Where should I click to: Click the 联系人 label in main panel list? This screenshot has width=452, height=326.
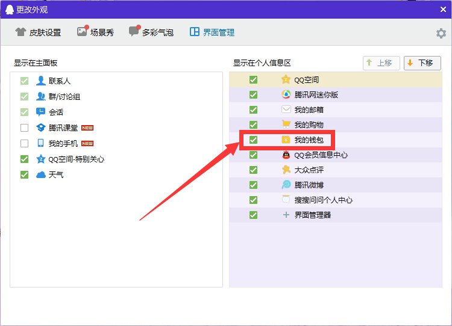tap(60, 81)
